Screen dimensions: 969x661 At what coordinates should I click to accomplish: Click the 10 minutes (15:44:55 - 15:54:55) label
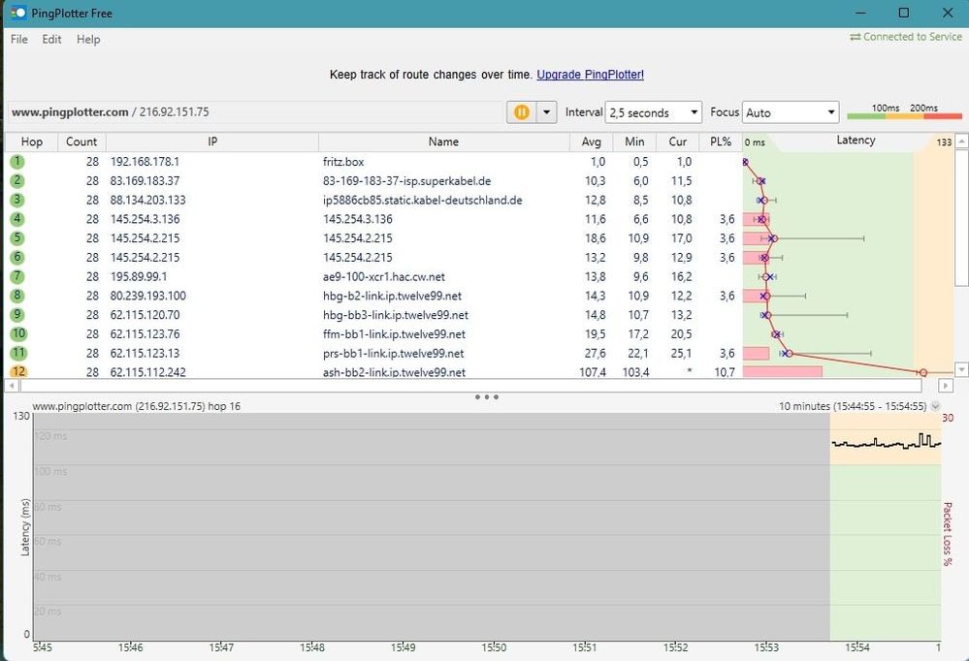pyautogui.click(x=853, y=406)
